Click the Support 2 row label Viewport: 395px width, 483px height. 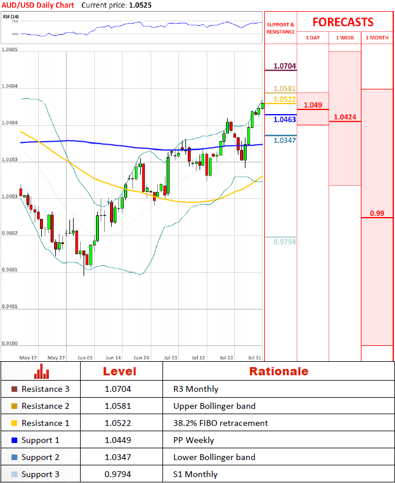(41, 458)
